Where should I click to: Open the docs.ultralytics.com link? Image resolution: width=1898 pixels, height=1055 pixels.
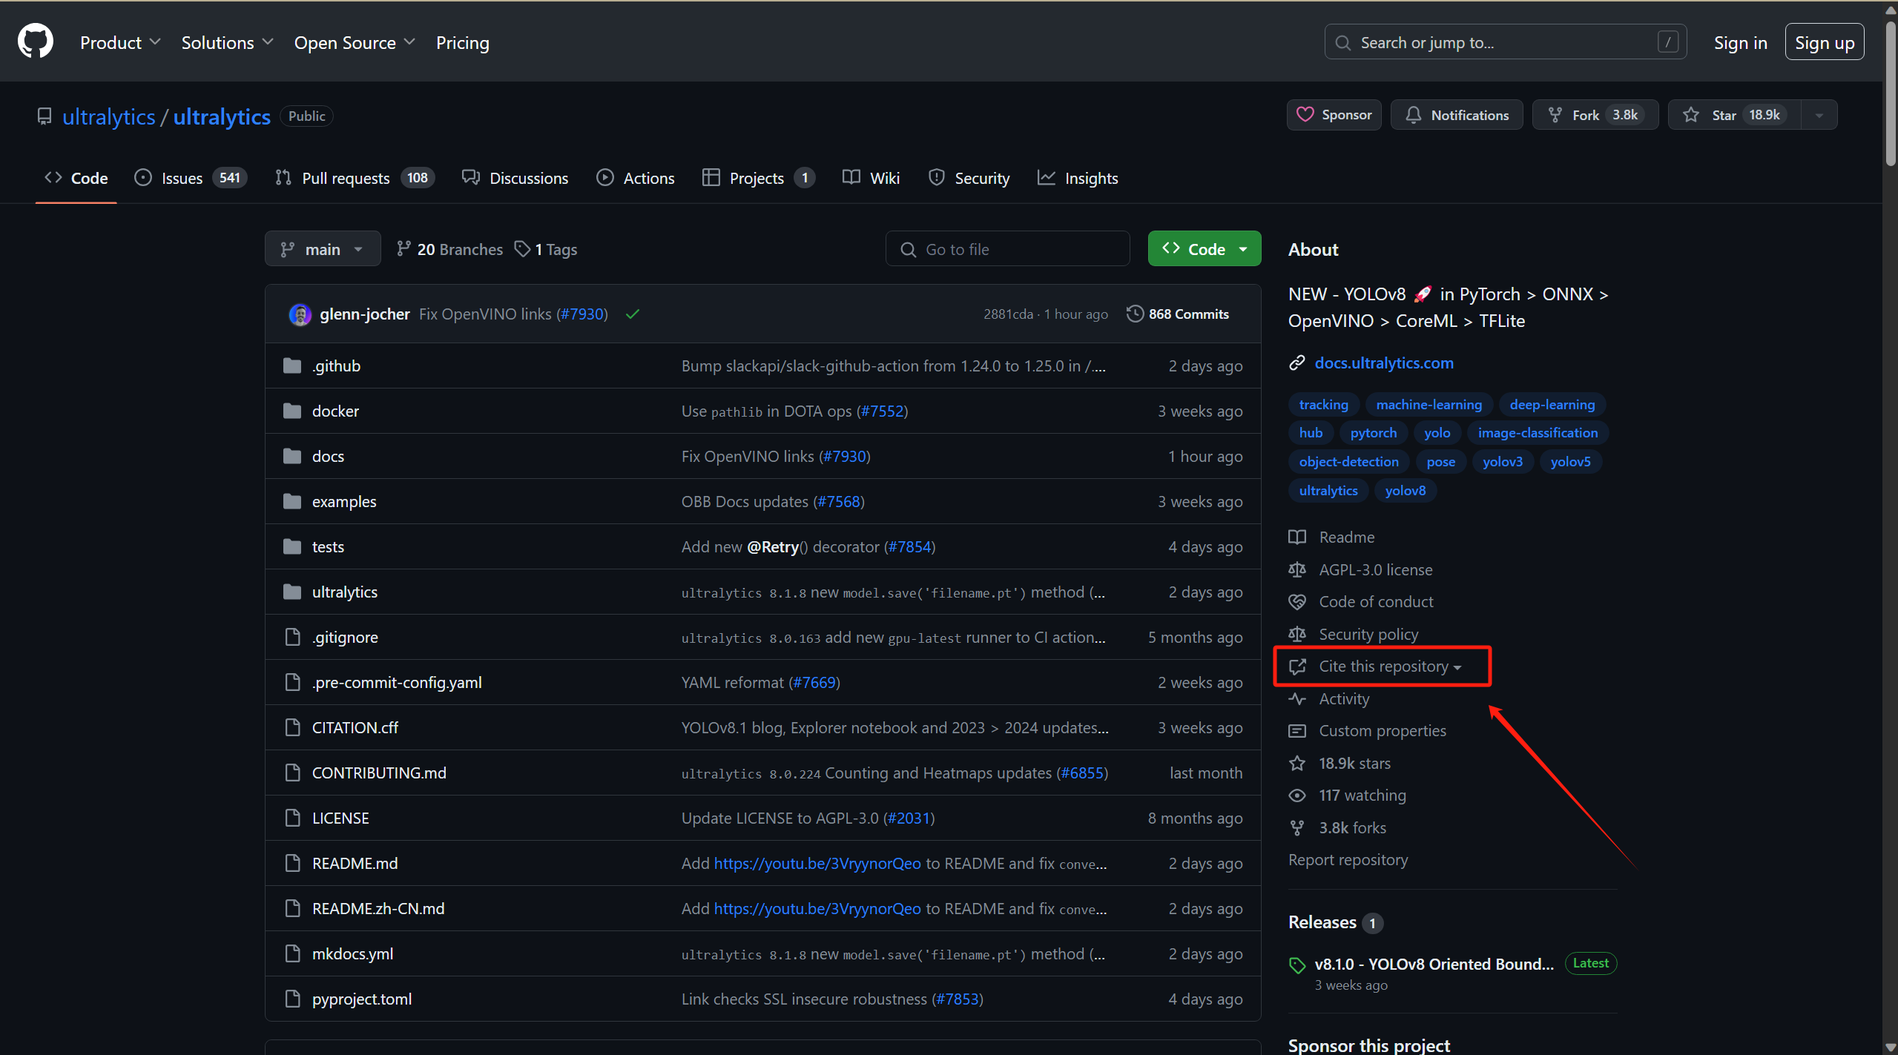[x=1384, y=363]
